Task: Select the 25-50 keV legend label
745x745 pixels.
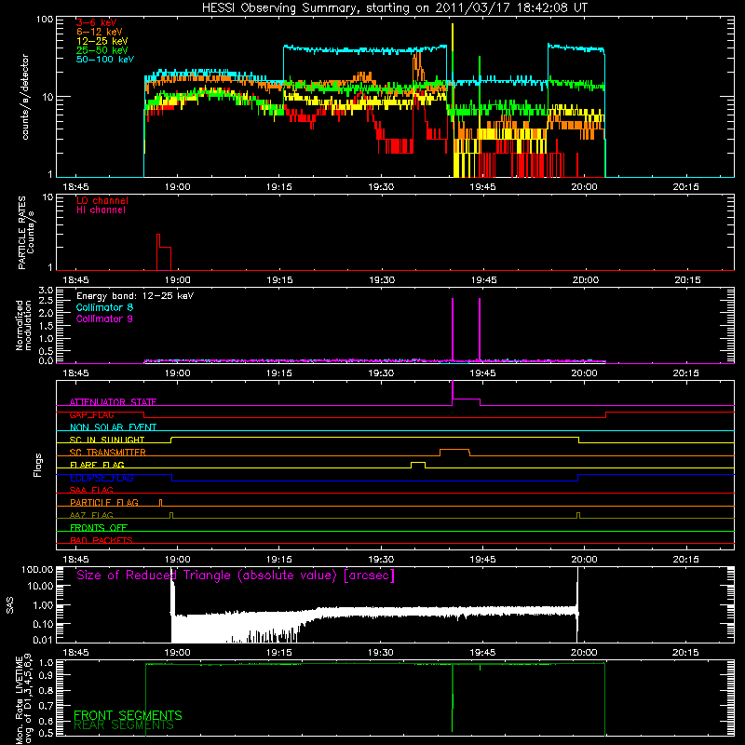Action: coord(102,50)
